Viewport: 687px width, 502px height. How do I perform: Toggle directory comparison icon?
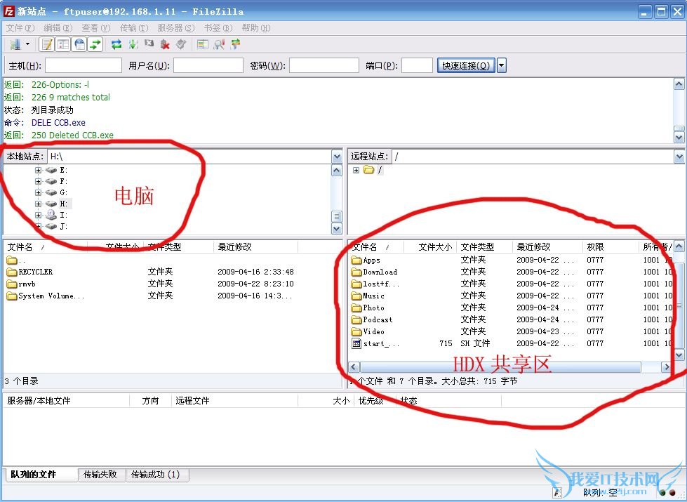pos(219,44)
